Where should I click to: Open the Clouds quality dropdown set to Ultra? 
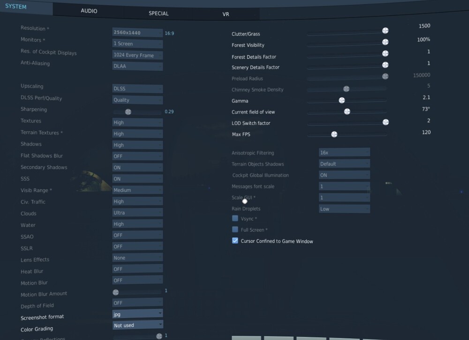coord(137,212)
